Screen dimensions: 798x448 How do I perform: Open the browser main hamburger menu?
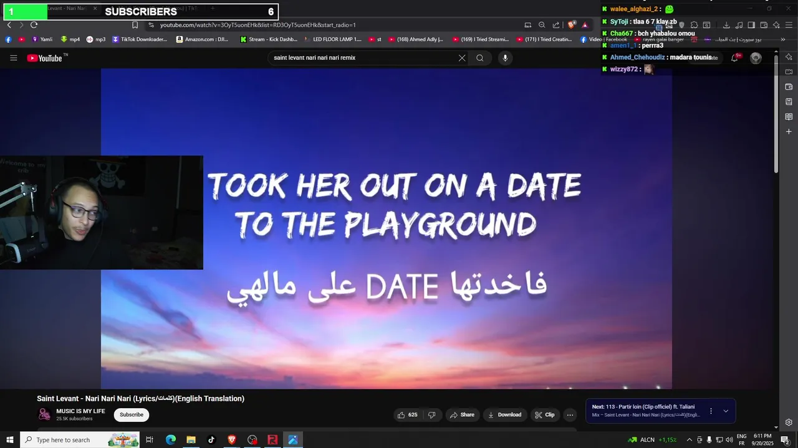[788, 25]
